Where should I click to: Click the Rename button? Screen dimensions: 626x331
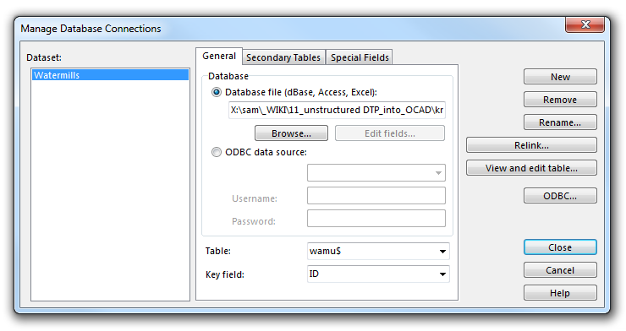tap(560, 122)
